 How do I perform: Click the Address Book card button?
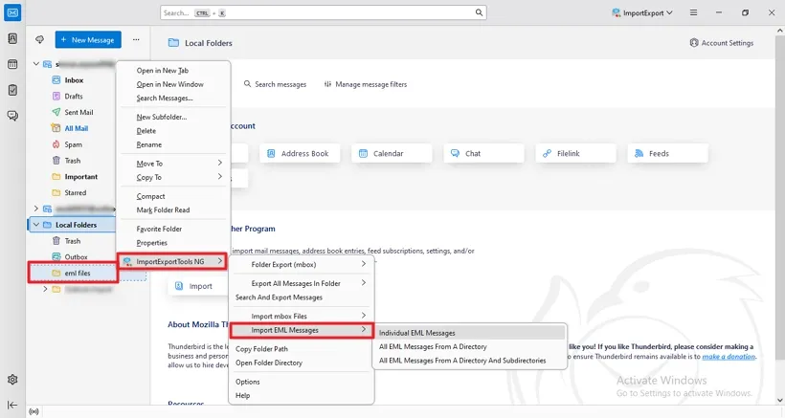pyautogui.click(x=300, y=153)
